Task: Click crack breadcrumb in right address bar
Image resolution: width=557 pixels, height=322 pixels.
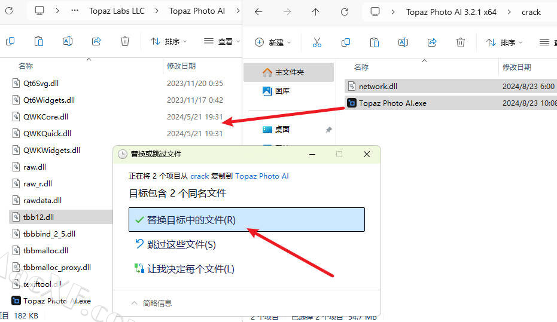Action: coord(531,12)
